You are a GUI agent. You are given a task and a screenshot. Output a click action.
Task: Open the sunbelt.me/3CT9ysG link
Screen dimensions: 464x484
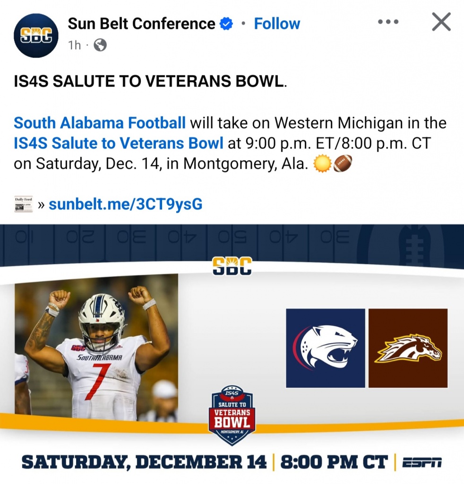click(126, 204)
